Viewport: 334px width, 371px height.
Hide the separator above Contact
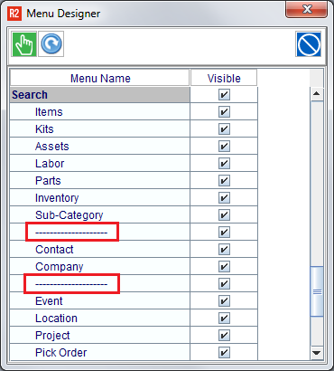(224, 232)
